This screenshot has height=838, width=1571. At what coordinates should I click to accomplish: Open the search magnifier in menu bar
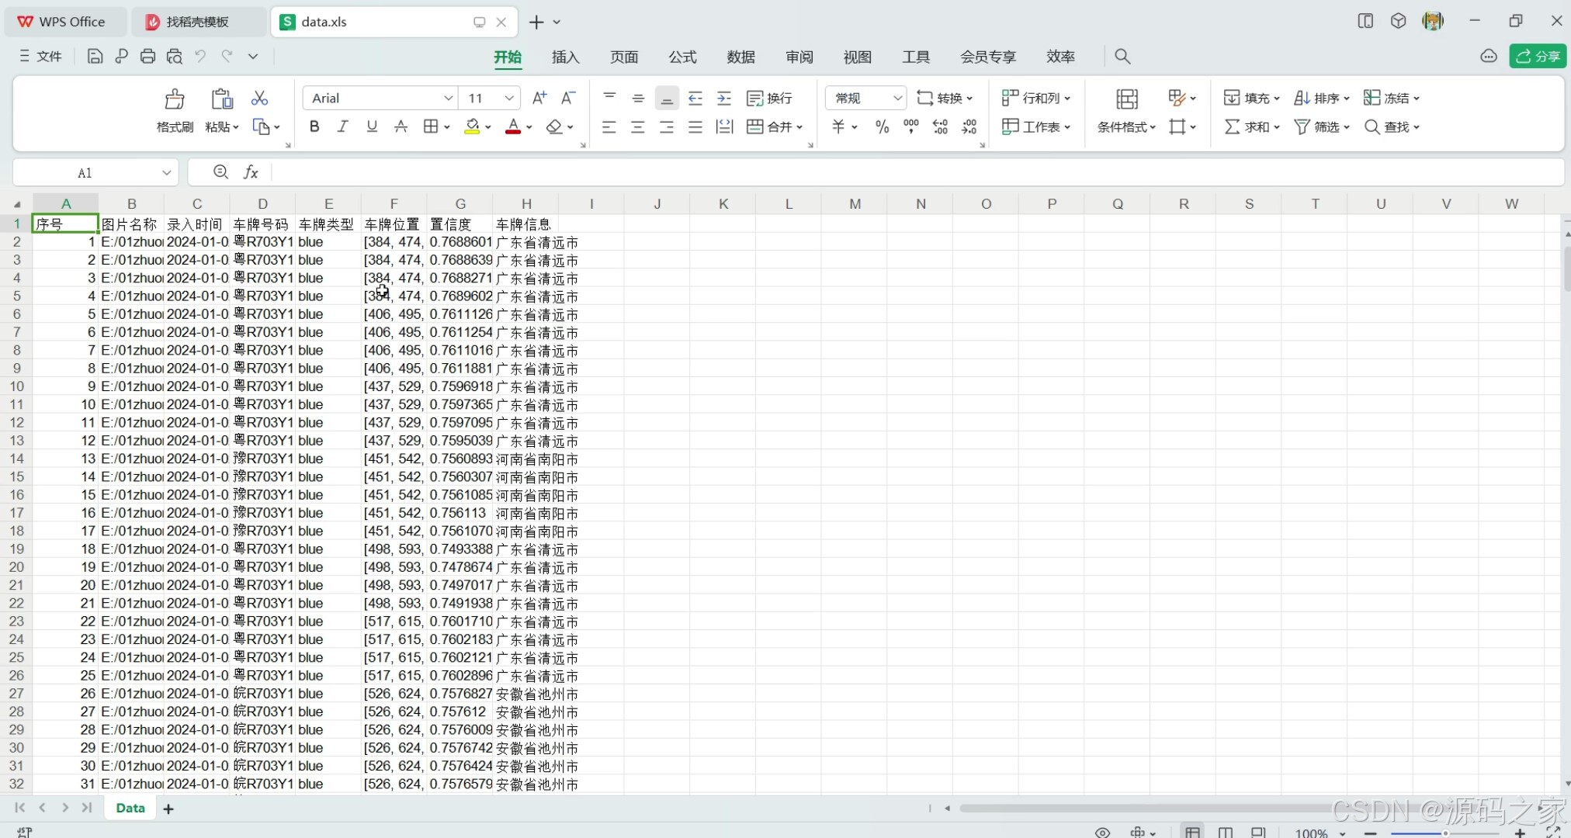[x=1122, y=56]
